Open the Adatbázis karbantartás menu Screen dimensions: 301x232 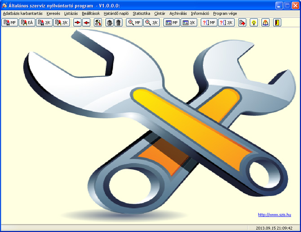pos(22,13)
